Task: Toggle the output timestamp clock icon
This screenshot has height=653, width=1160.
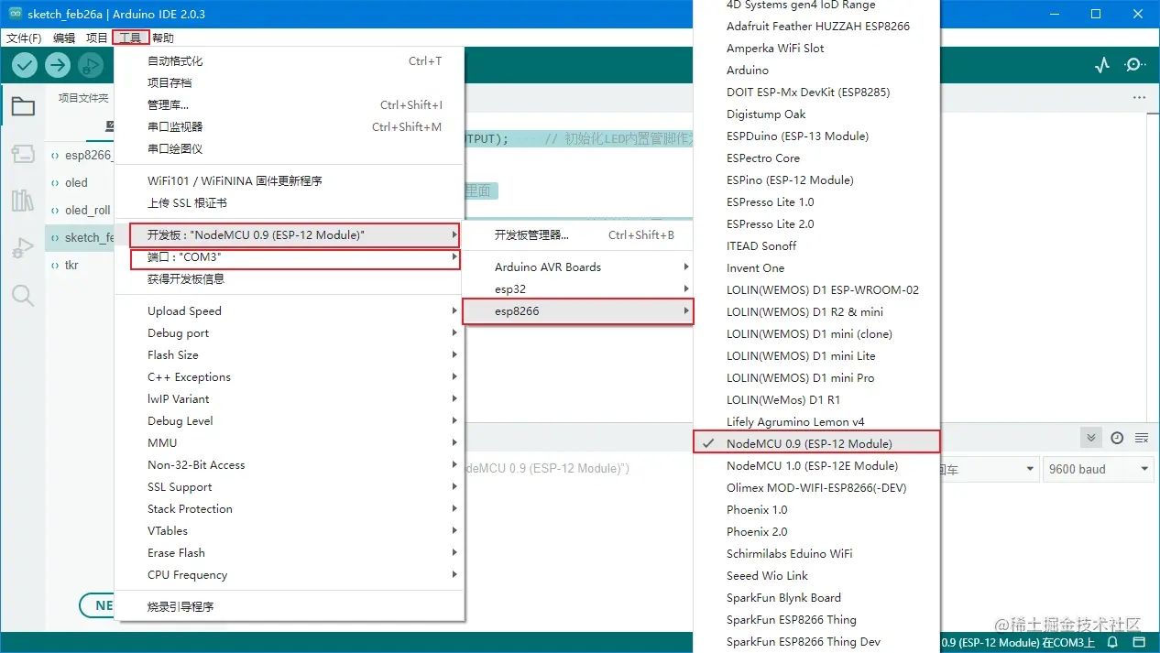Action: pos(1117,438)
